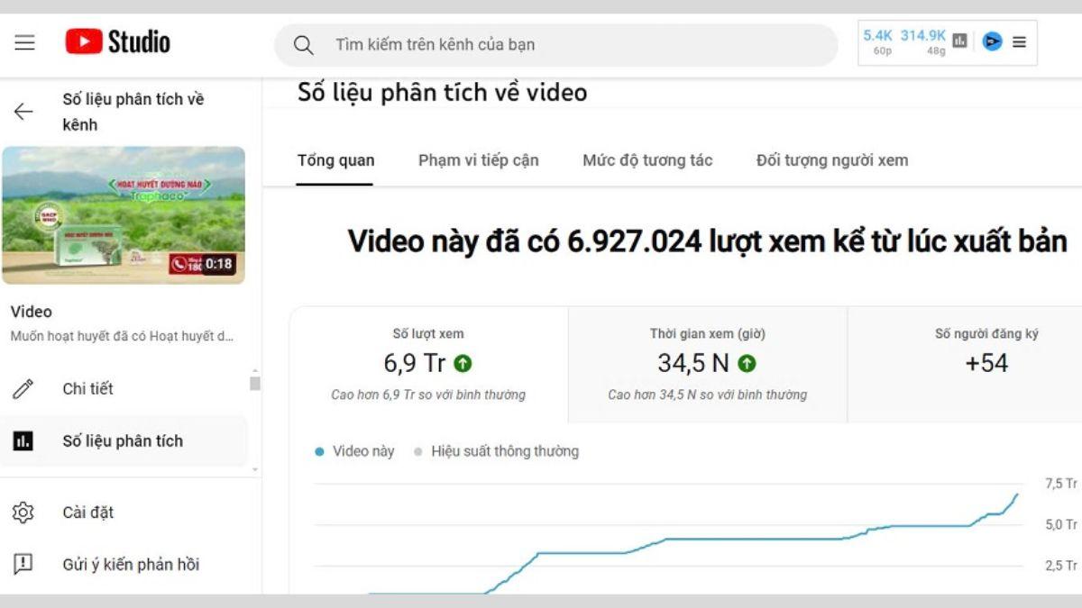The height and width of the screenshot is (608, 1082).
Task: Click the search magnifier icon
Action: 304,45
